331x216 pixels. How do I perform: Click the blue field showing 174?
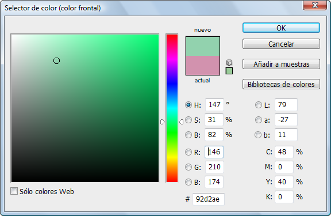[x=214, y=182]
